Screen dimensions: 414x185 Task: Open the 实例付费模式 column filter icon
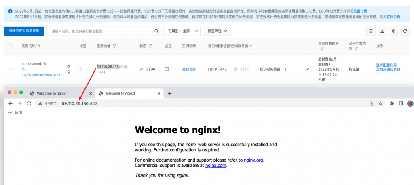click(322, 49)
